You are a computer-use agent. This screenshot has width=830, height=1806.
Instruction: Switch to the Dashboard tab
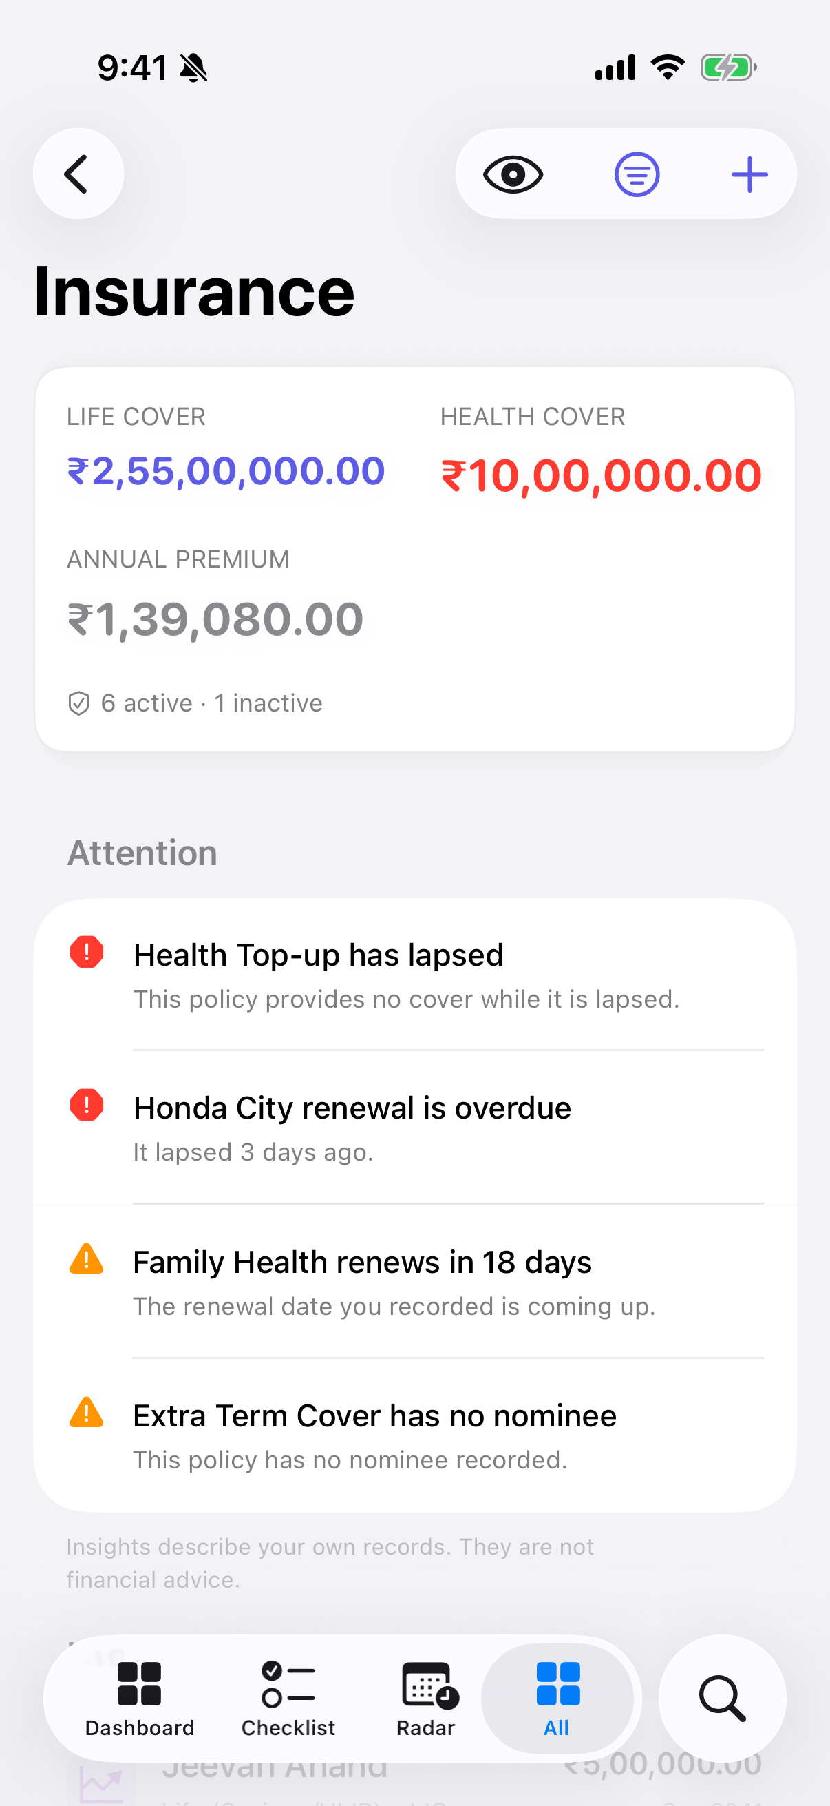[140, 1698]
